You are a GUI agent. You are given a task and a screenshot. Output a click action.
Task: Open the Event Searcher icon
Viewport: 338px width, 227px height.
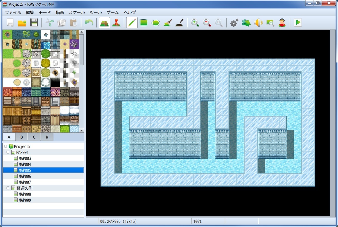pos(270,23)
